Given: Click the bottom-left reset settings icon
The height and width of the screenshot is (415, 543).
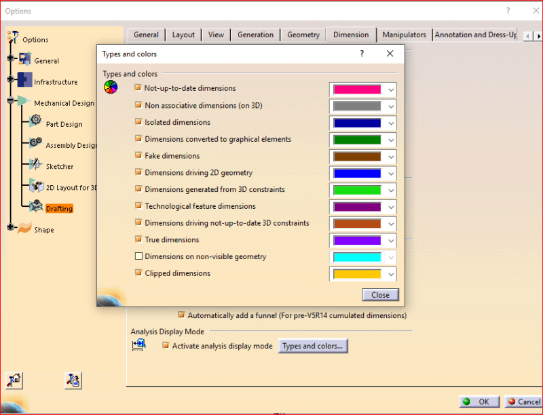Looking at the screenshot, I should click(x=15, y=380).
